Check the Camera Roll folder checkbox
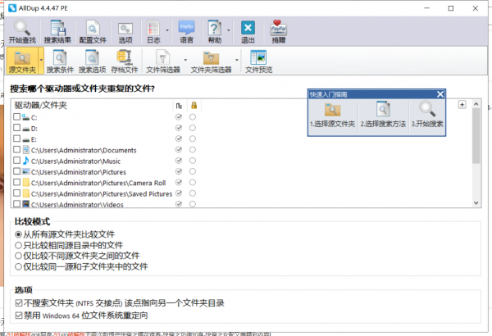This screenshot has height=336, width=492. click(x=17, y=182)
